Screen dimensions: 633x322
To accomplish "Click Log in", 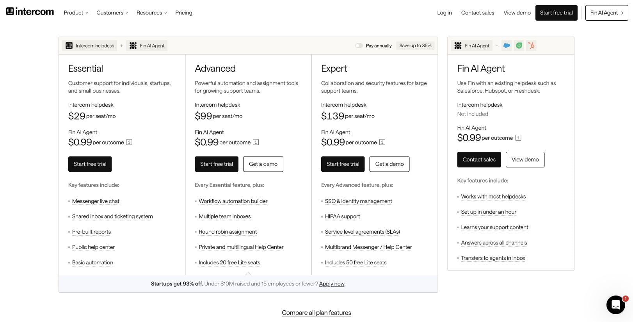I will tap(445, 12).
